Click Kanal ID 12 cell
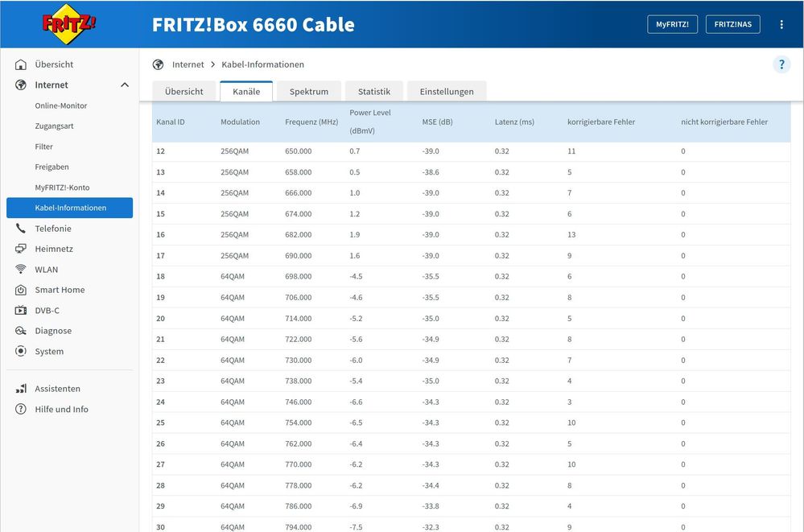The image size is (804, 532). click(160, 151)
